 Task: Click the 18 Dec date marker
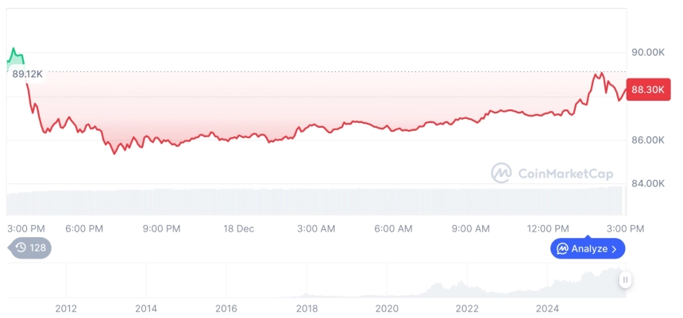click(x=239, y=228)
